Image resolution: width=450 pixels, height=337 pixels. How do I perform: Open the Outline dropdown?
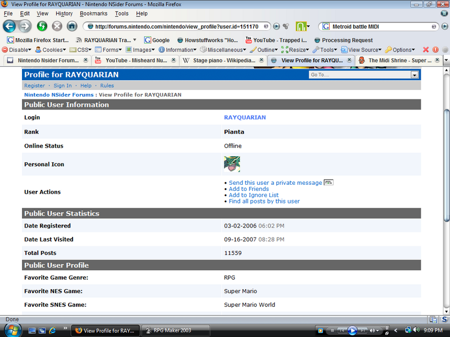coord(264,49)
